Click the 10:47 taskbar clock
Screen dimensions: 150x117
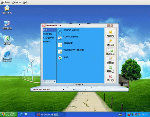(145, 114)
